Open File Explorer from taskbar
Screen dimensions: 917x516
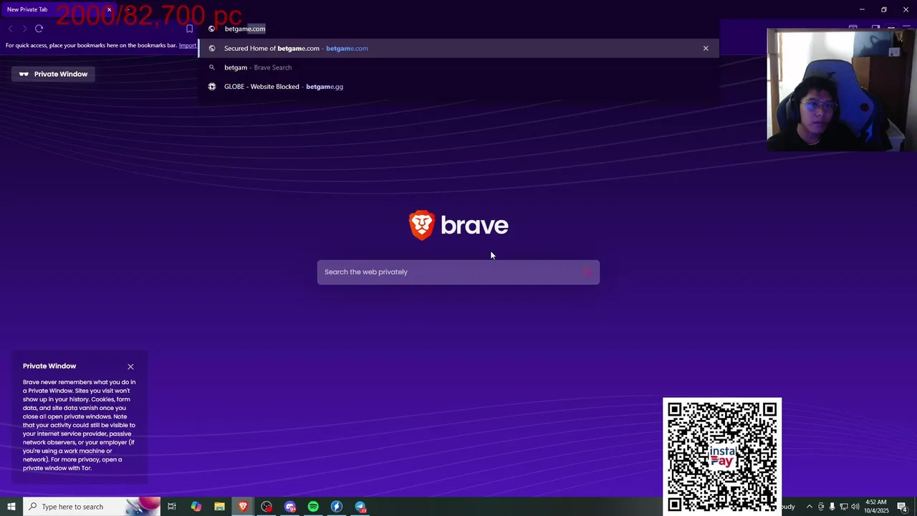point(219,507)
